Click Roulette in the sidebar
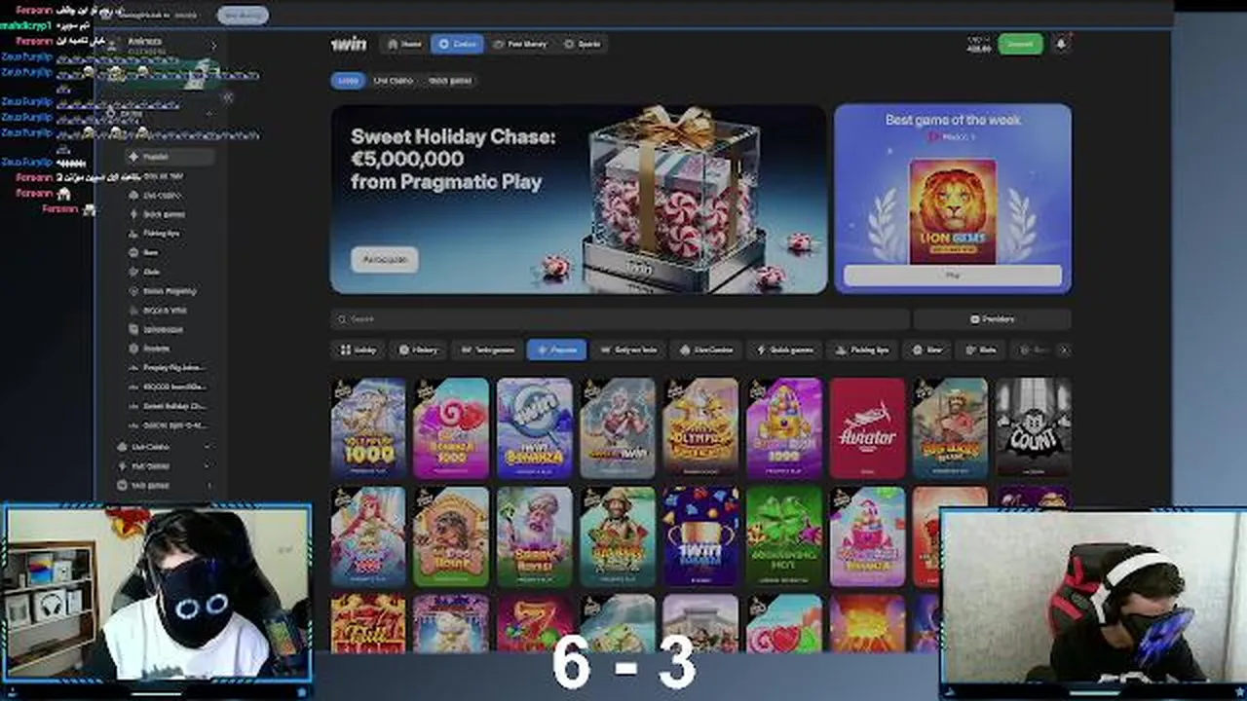1247x701 pixels. (x=156, y=349)
